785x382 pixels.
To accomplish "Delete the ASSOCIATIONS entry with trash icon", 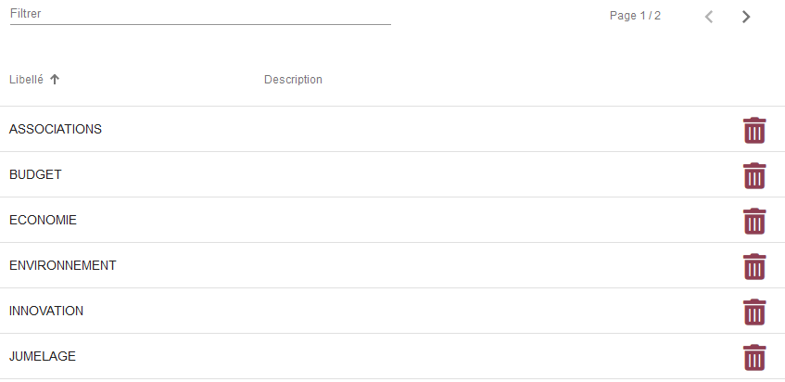I will (x=754, y=131).
